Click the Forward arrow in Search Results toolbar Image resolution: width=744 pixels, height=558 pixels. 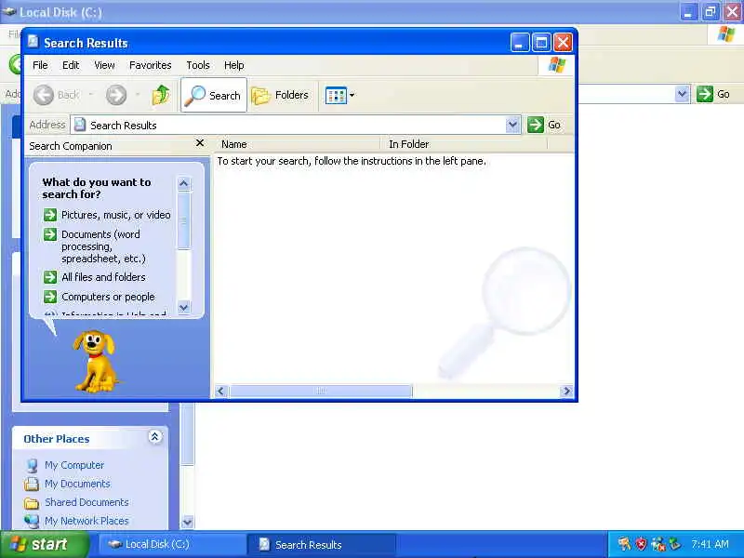[116, 95]
